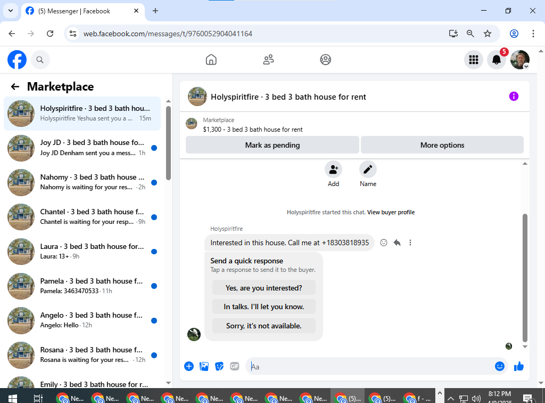
Task: Open the Facebook menu grid icon
Action: point(473,60)
